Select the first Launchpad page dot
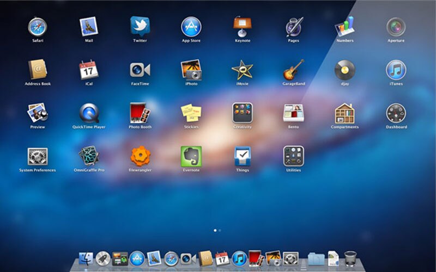This screenshot has height=272, width=436. tap(215, 230)
